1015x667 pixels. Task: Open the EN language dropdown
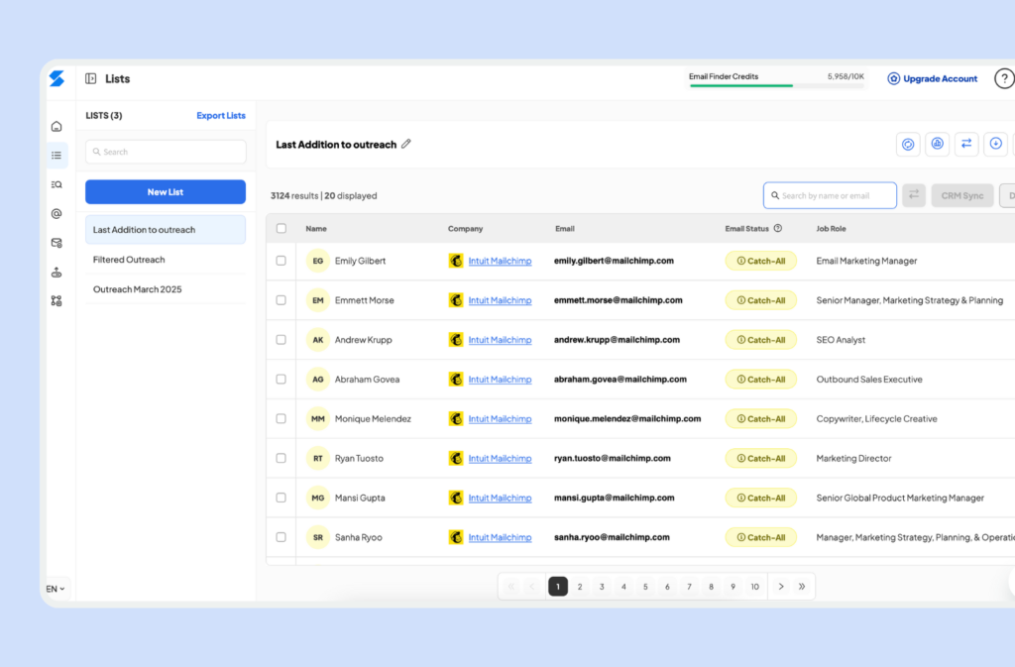click(x=56, y=588)
